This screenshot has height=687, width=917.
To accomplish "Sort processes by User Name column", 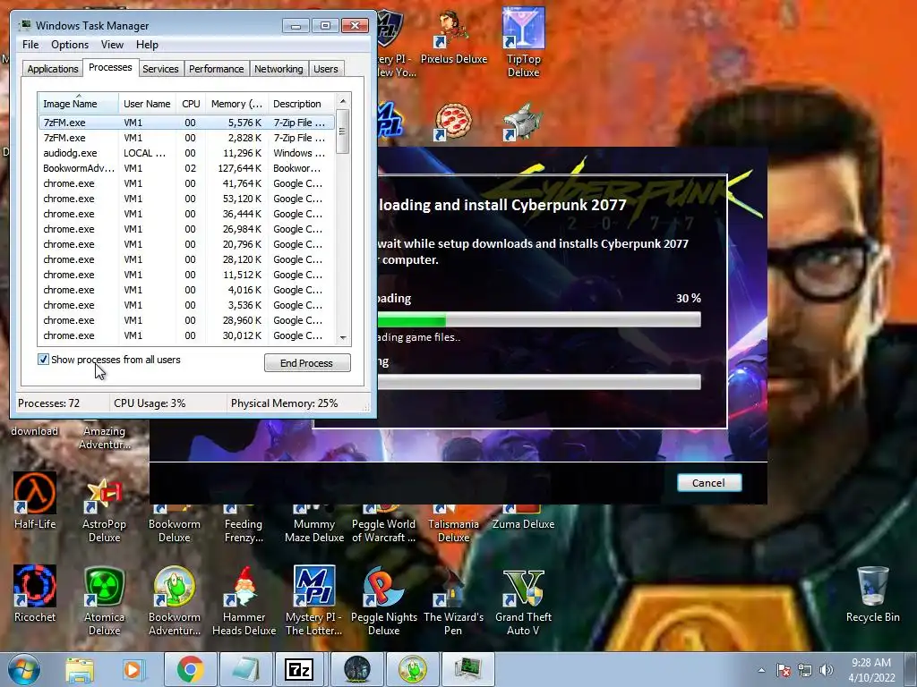I will pyautogui.click(x=147, y=104).
